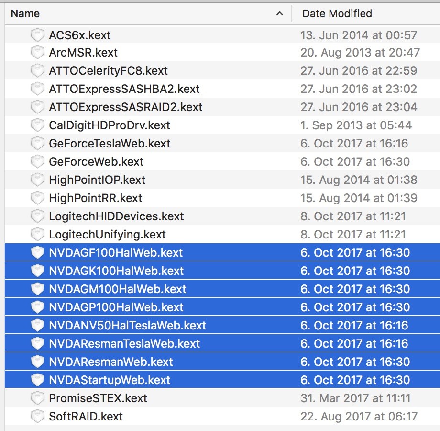Select only the NVDAGF100HalWeb.kext row
This screenshot has height=431, width=440.
[222, 252]
